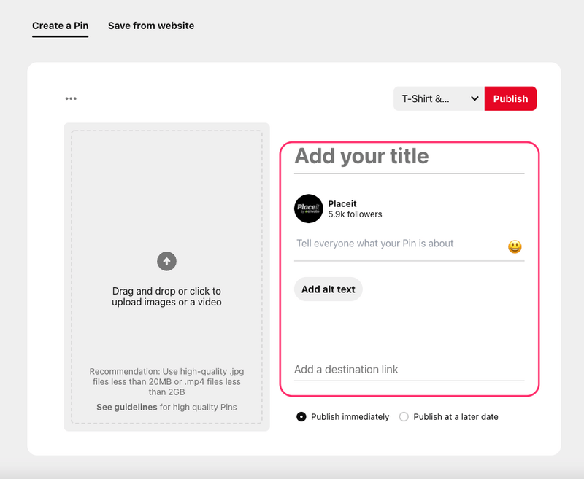
Task: Click the chevron on the board selector
Action: point(474,98)
